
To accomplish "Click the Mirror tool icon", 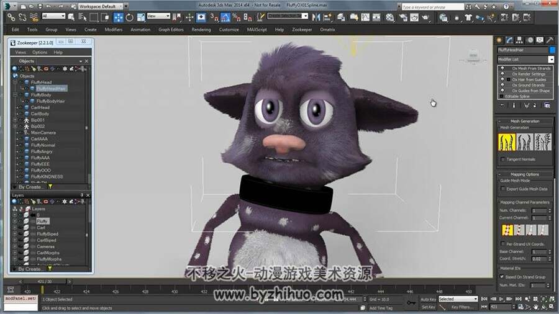I will (x=316, y=17).
